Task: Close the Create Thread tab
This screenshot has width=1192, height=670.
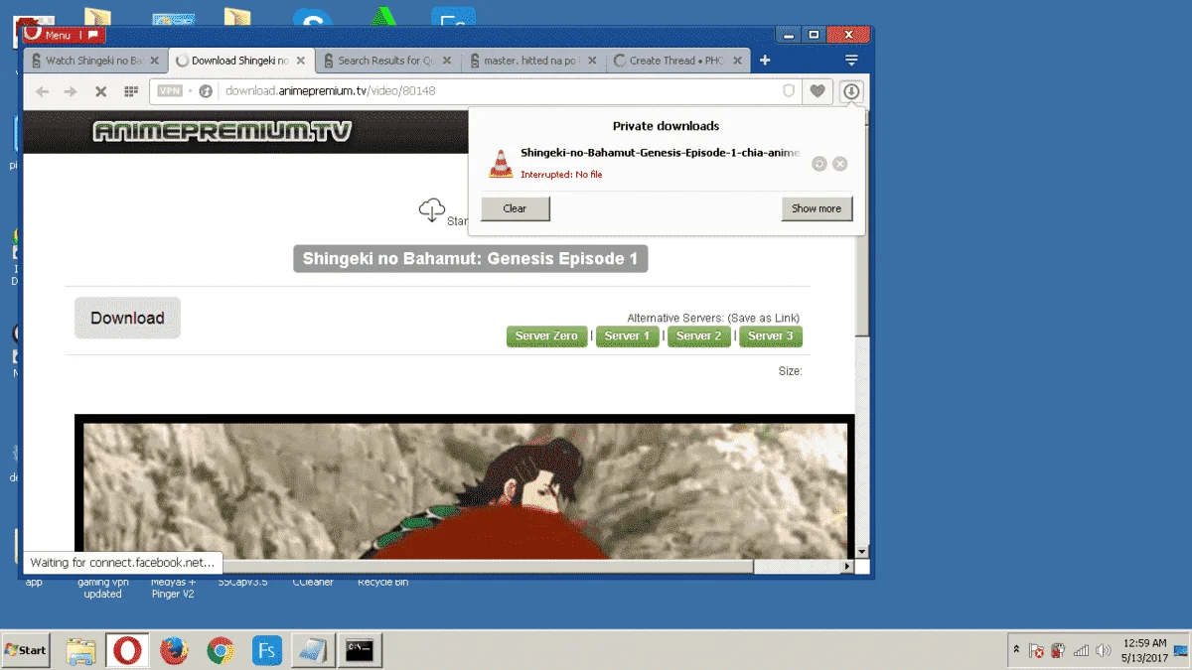Action: coord(739,61)
